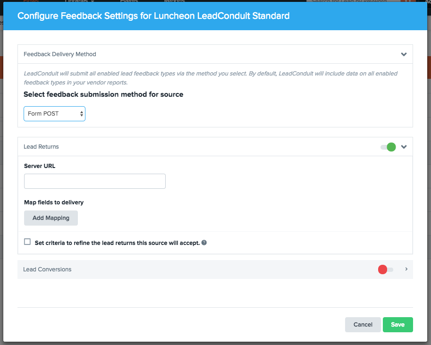Image resolution: width=431 pixels, height=345 pixels.
Task: Open the Libraries menu in top navigation
Action: pyautogui.click(x=79, y=1)
